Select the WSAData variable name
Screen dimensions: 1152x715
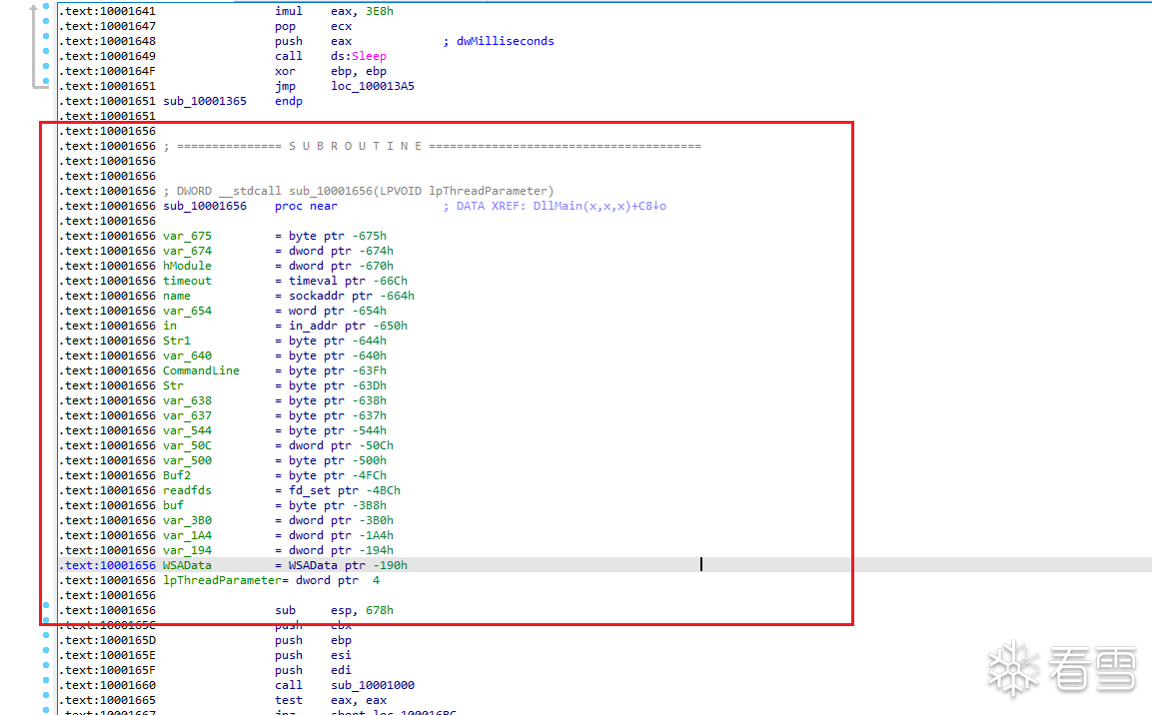coord(187,565)
